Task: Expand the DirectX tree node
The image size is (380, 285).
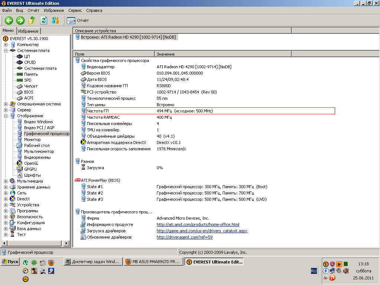Action: (x=6, y=199)
